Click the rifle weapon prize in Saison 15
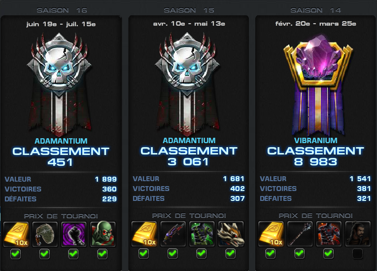This screenshot has height=271, width=377. pos(173,234)
